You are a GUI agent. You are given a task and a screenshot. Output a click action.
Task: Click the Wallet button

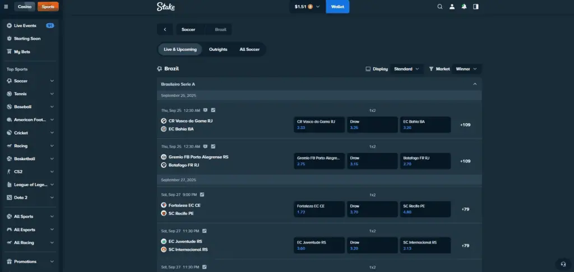pos(337,7)
